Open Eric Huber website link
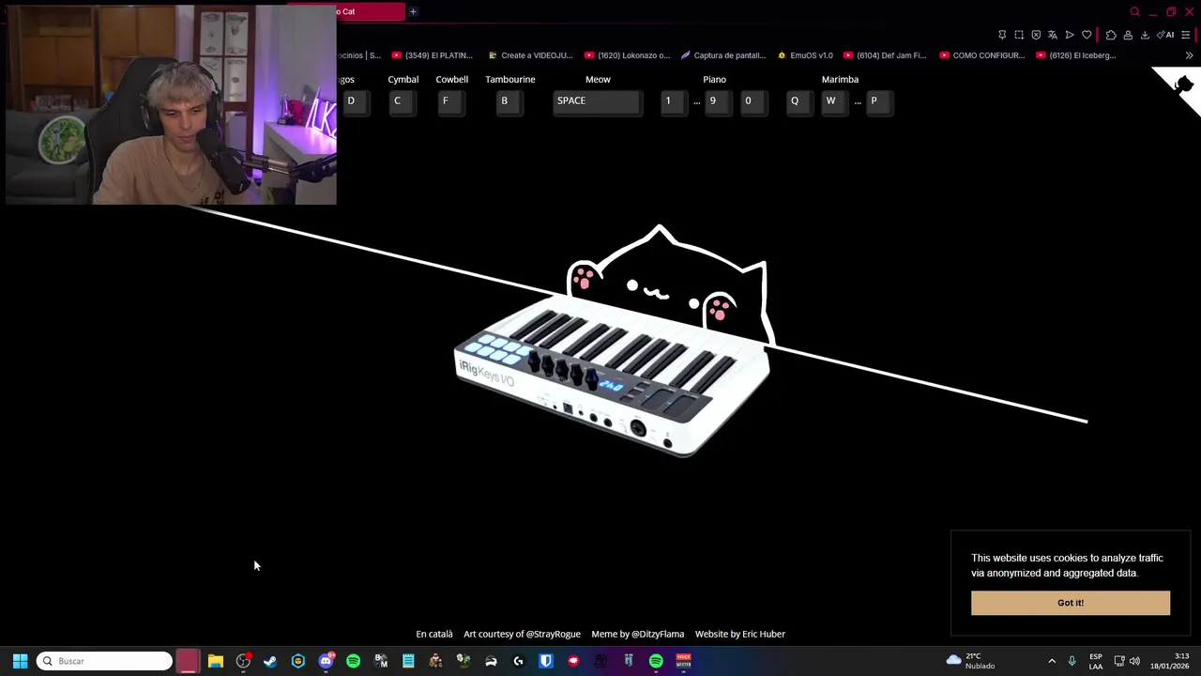This screenshot has height=676, width=1201. pos(763,634)
